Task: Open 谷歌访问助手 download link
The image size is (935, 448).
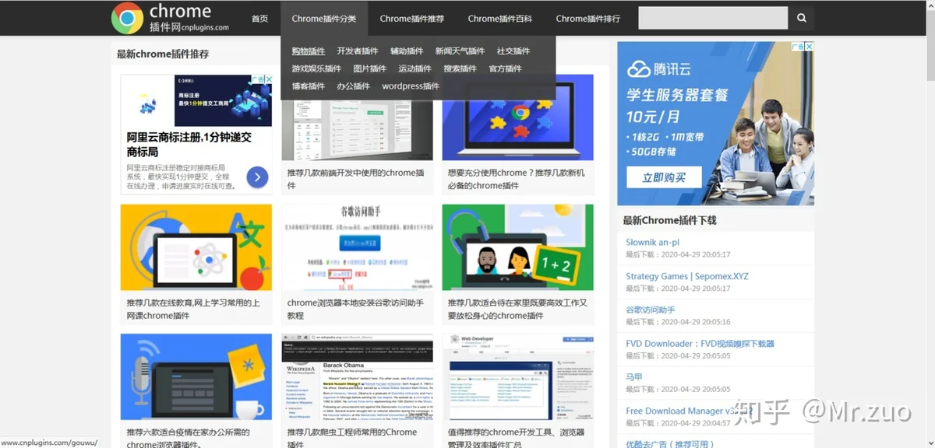Action: 651,310
